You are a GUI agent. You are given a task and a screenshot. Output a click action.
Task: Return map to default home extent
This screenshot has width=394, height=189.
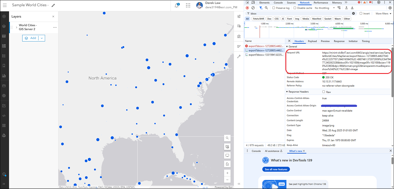(x=227, y=164)
